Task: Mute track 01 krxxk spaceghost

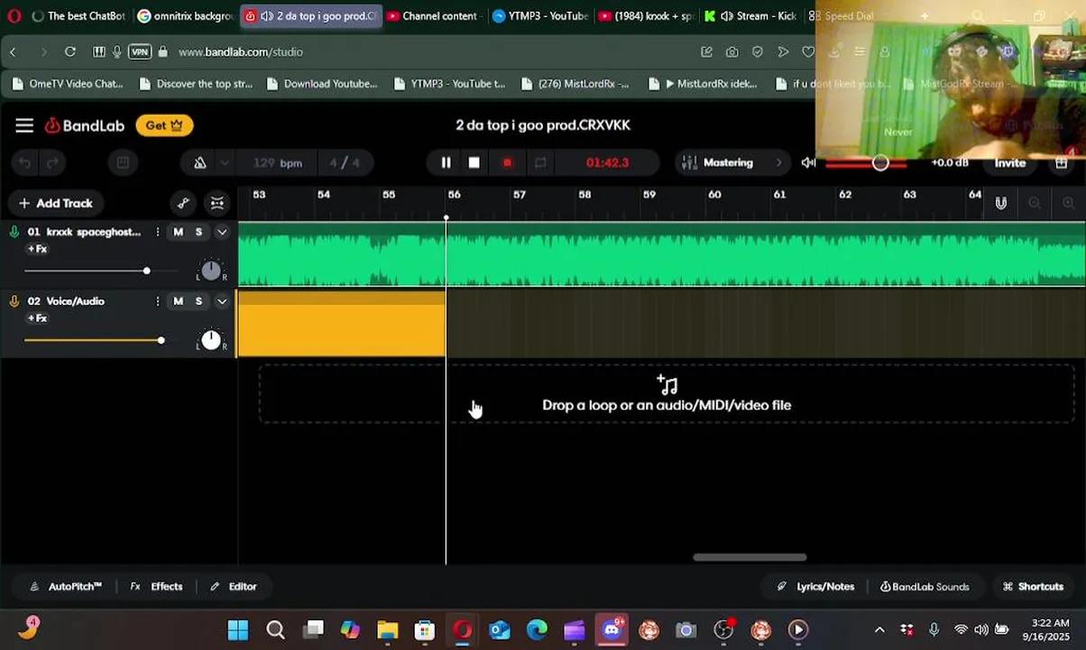Action: (178, 232)
